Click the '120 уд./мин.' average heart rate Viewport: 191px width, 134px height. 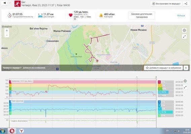[81, 12]
